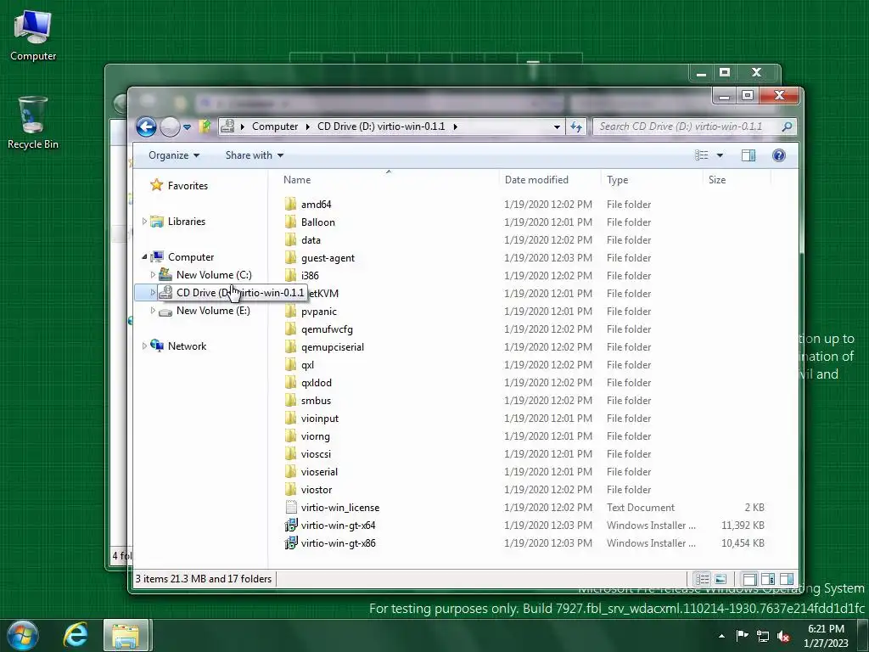Open the Windows Start orb
Image resolution: width=869 pixels, height=652 pixels.
point(23,635)
